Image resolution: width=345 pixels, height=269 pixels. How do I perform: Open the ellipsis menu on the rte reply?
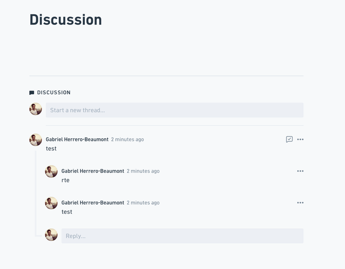(300, 171)
